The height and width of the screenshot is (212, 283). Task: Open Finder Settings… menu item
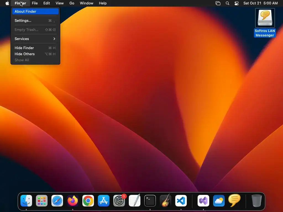[35, 20]
